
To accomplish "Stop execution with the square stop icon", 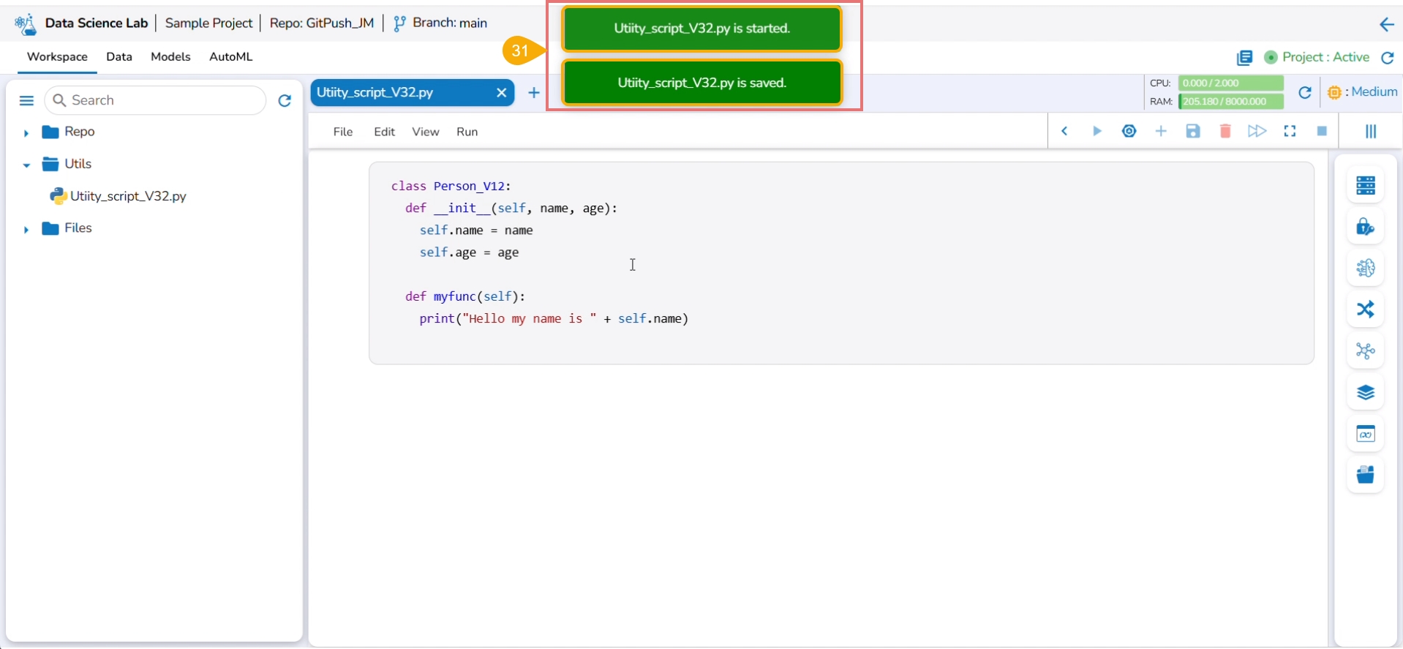I will (1322, 132).
